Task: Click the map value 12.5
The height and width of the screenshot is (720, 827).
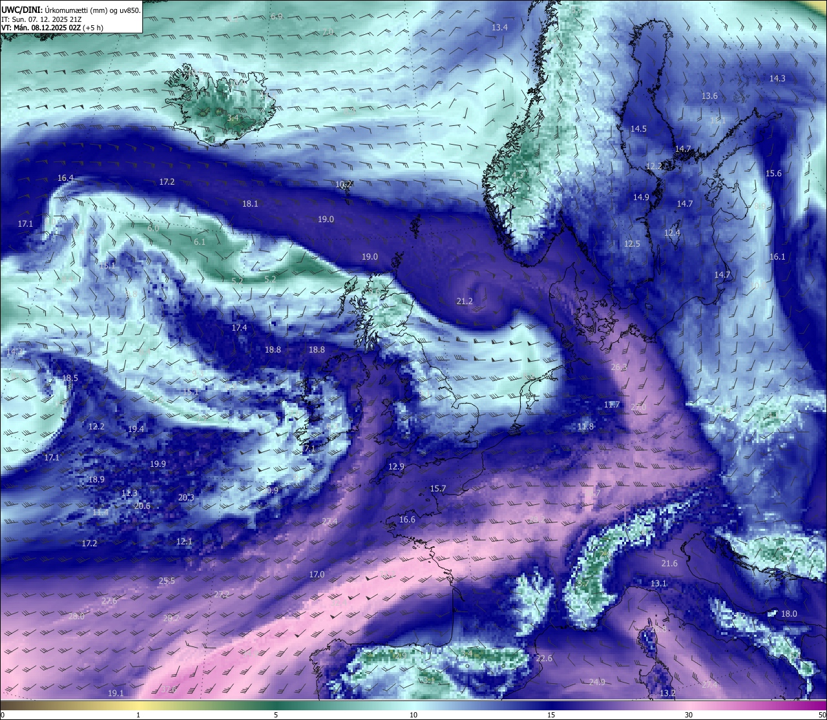Action: click(632, 244)
